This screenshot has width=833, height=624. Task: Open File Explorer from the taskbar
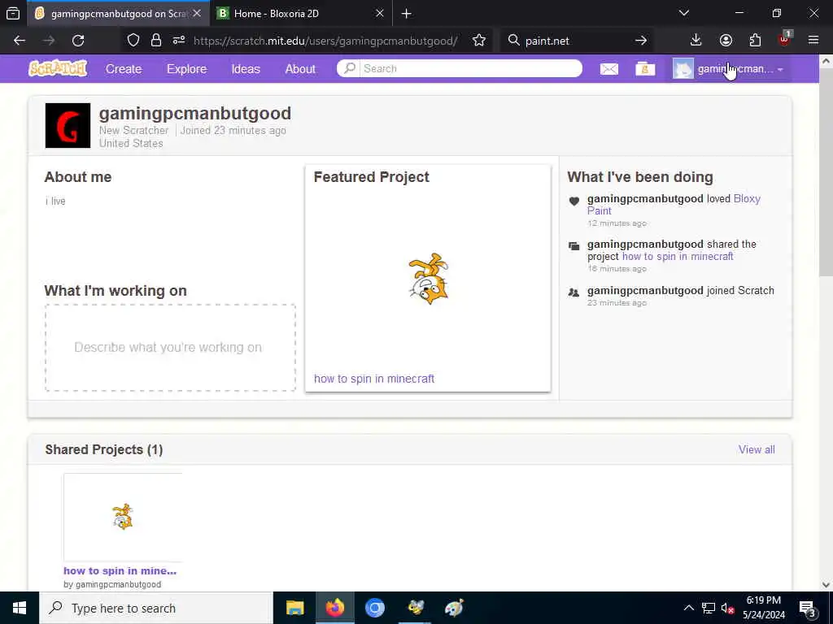click(294, 608)
